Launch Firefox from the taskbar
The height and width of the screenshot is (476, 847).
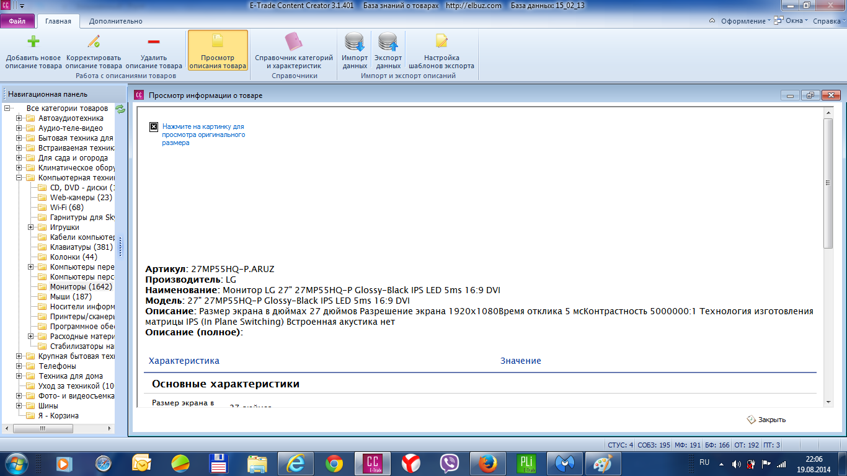click(488, 464)
